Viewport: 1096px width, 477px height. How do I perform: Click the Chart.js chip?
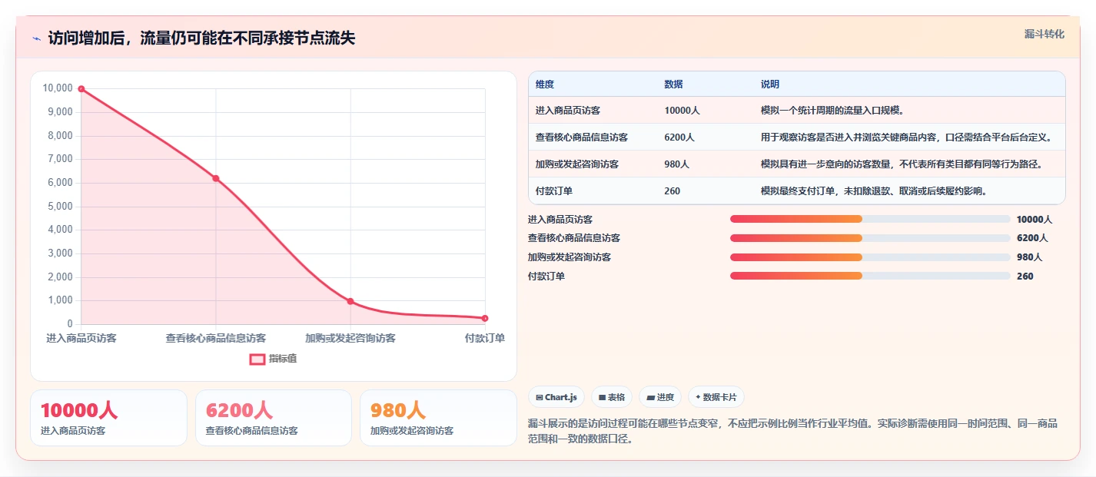[556, 397]
